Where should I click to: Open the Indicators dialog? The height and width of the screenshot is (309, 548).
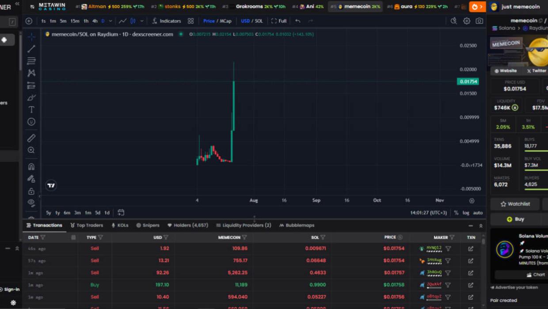coord(166,21)
